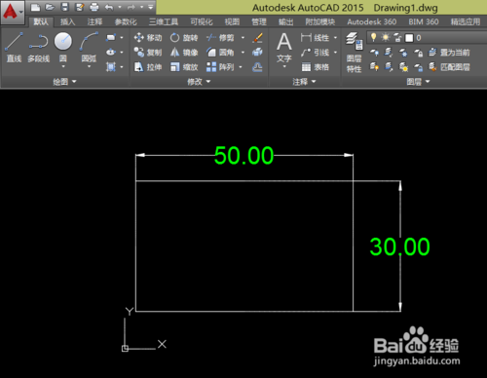Click the Save As icon
Image resolution: width=487 pixels, height=378 pixels.
(79, 7)
